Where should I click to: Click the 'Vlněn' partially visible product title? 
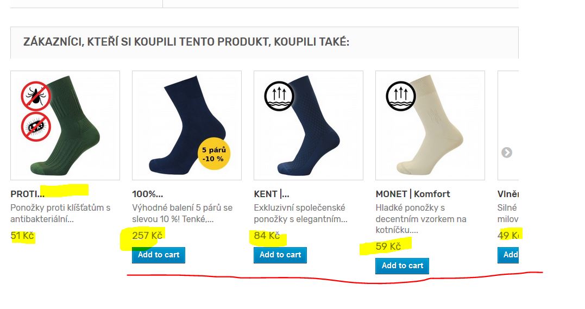pyautogui.click(x=508, y=194)
